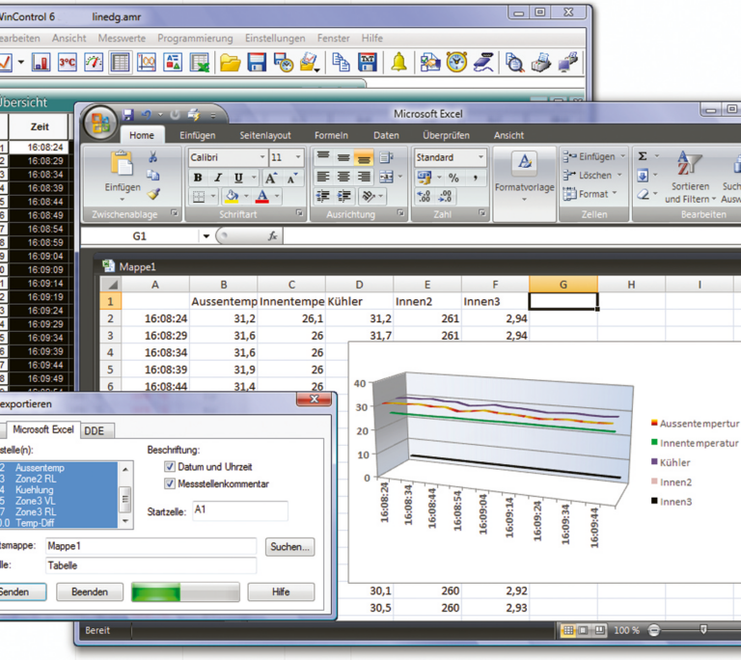Screen dimensions: 741x660
Task: Click the open folder icon in WinControl toolbar
Action: [231, 63]
